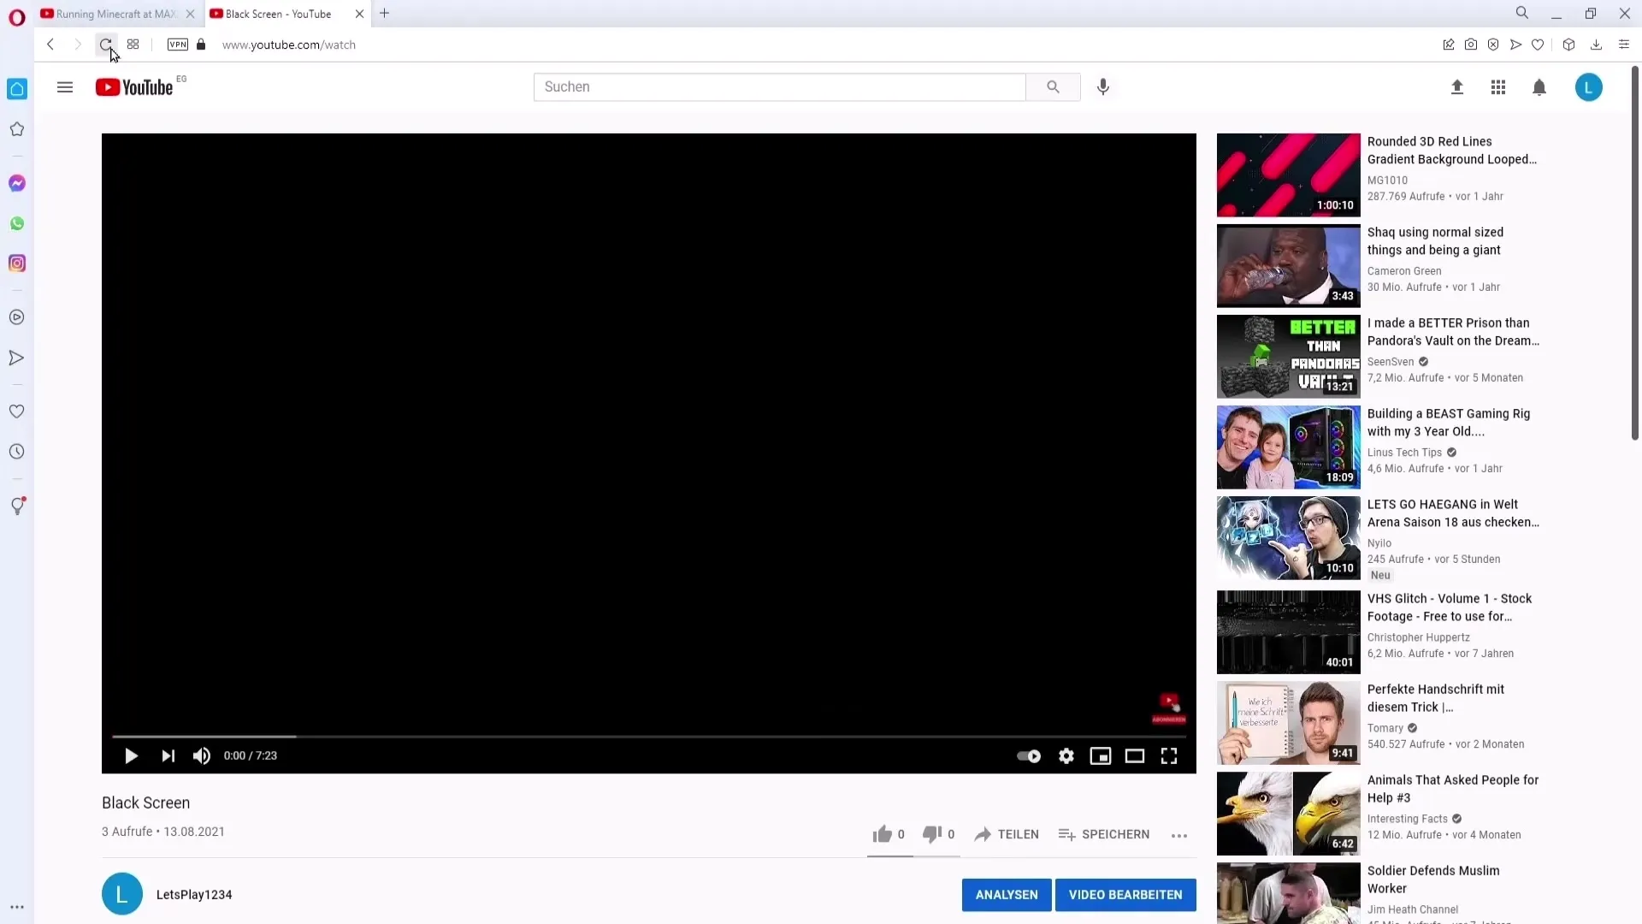The height and width of the screenshot is (924, 1642).
Task: Click the video progress bar
Action: pyautogui.click(x=649, y=736)
